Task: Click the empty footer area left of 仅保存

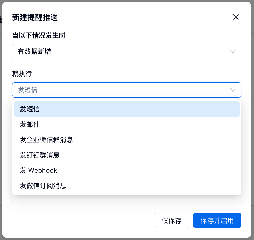Action: point(81,221)
